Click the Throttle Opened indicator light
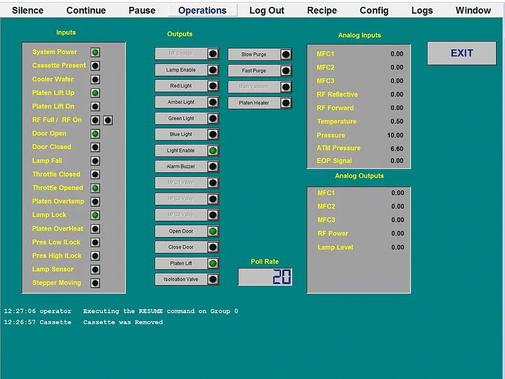The height and width of the screenshot is (379, 505). point(95,188)
